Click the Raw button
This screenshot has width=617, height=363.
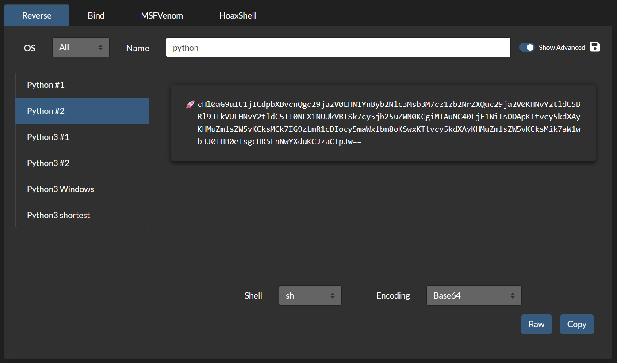point(536,324)
